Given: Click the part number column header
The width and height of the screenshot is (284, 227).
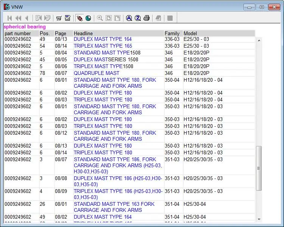Looking at the screenshot, I should [x=17, y=34].
